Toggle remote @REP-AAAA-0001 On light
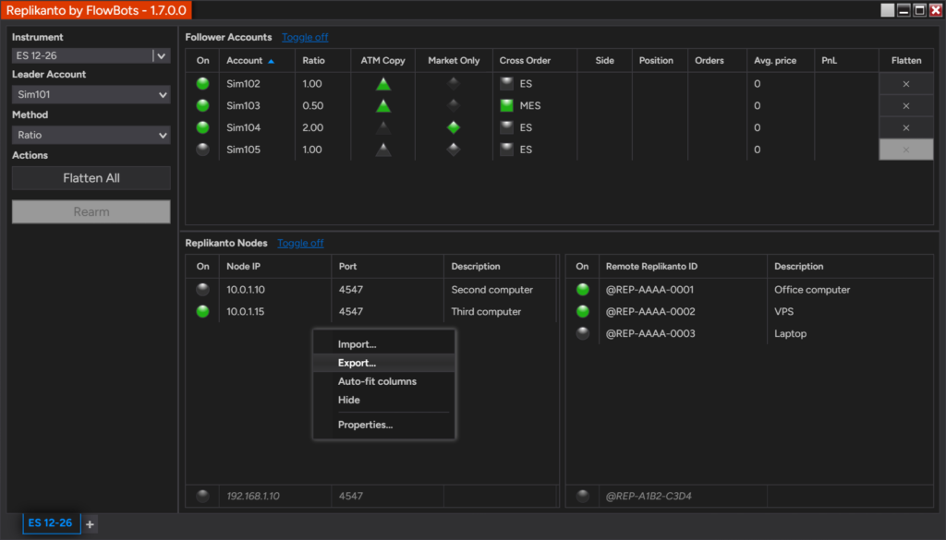Image resolution: width=946 pixels, height=540 pixels. 583,289
